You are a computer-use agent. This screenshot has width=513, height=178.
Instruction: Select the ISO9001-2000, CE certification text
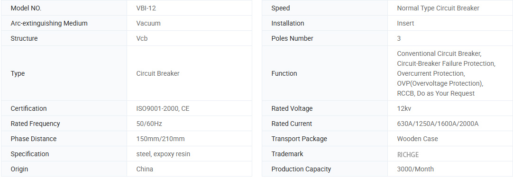163,108
